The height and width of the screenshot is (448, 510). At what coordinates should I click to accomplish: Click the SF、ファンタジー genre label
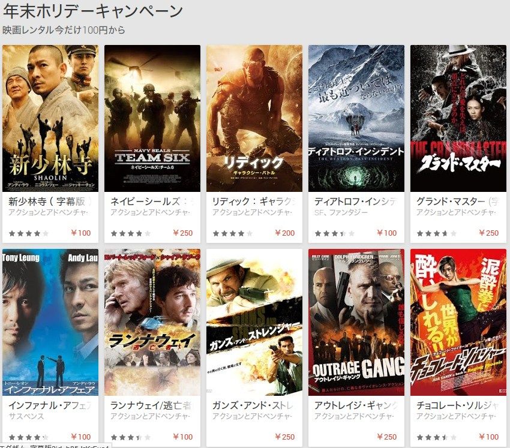pos(341,212)
